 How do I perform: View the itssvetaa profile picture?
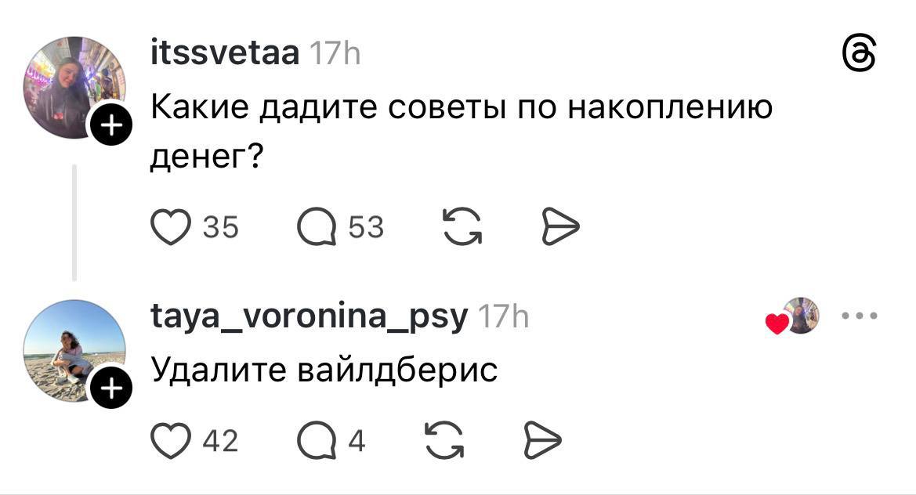click(73, 86)
